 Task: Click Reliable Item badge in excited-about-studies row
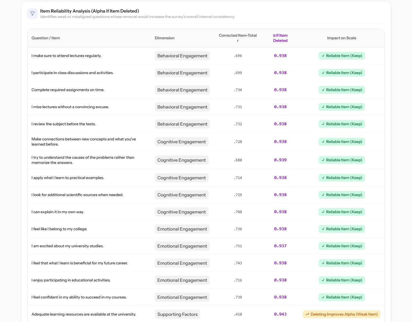[x=342, y=246]
